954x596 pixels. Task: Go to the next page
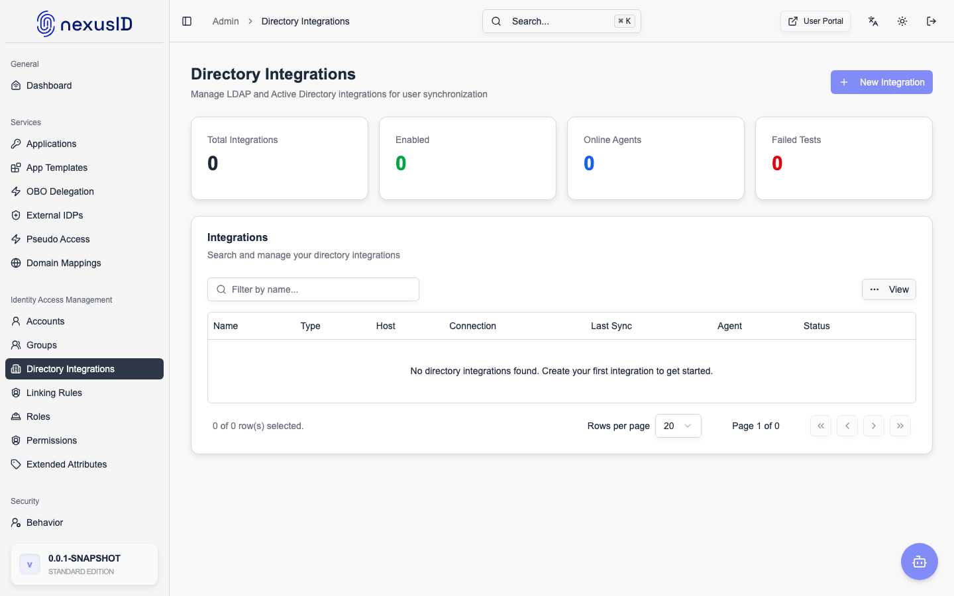point(874,426)
